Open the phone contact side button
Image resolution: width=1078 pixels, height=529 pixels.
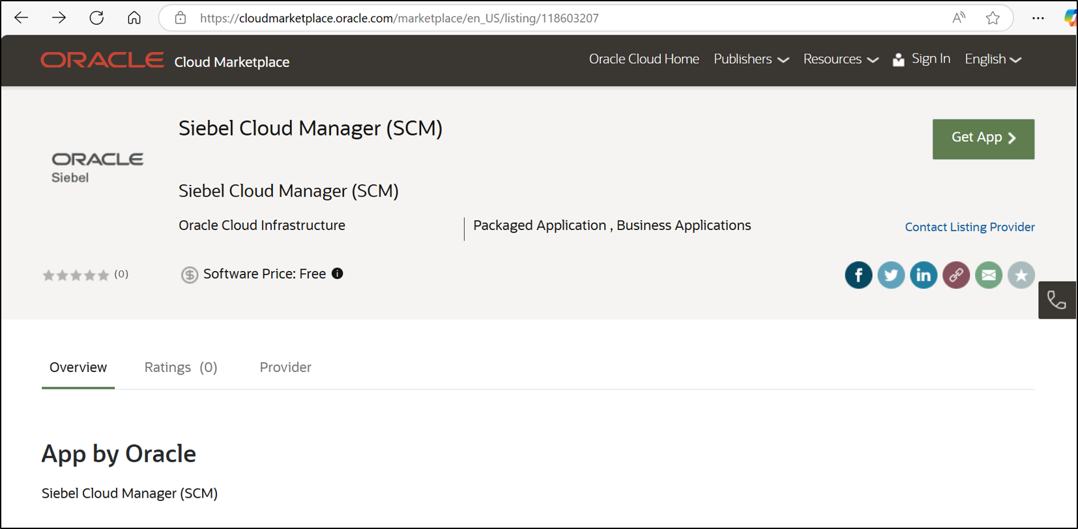coord(1057,300)
